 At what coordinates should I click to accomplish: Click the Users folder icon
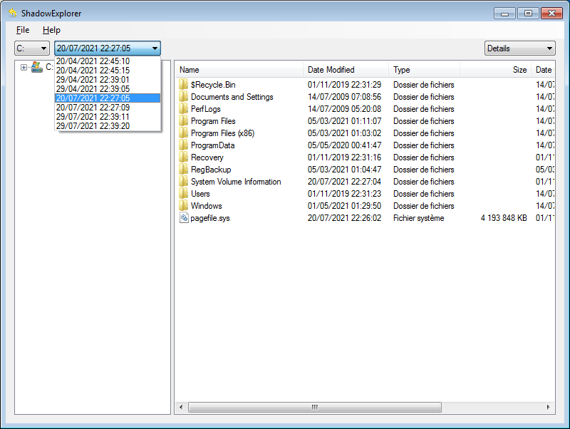click(x=184, y=194)
